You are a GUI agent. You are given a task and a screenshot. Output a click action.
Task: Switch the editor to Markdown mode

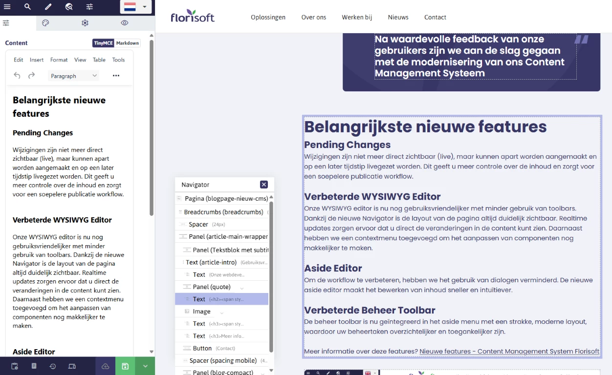tap(128, 43)
